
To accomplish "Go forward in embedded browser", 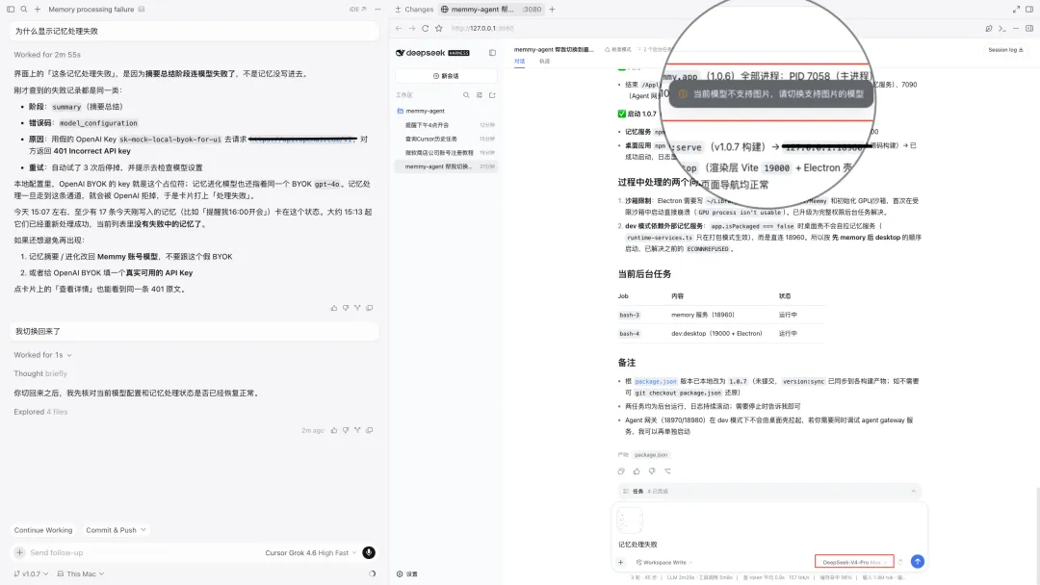I will pyautogui.click(x=412, y=29).
